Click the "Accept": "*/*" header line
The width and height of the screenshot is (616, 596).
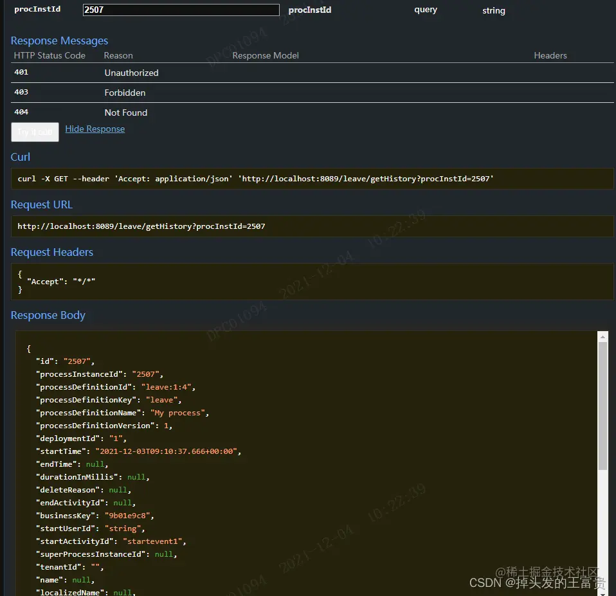[x=61, y=282]
